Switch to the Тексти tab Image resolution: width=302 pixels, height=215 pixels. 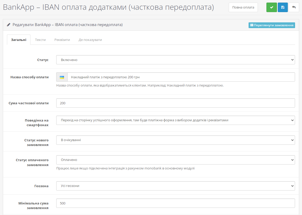pyautogui.click(x=40, y=40)
